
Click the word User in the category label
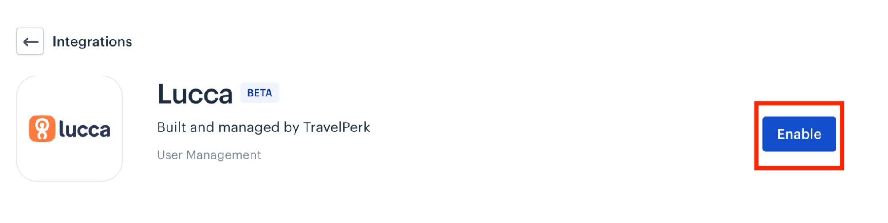pos(170,155)
